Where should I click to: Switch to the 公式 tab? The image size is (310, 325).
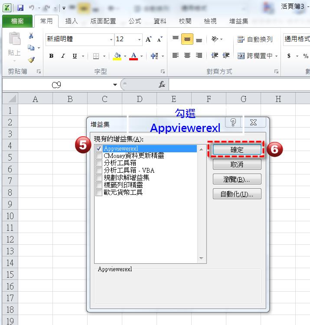[135, 21]
